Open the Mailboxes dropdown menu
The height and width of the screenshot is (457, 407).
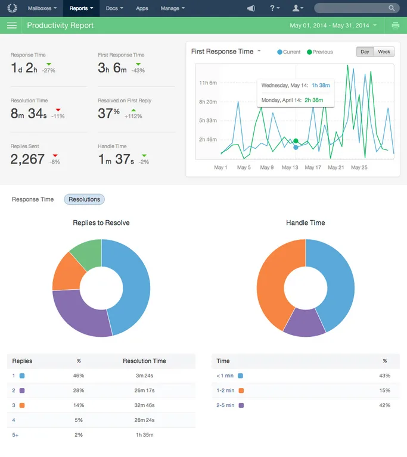pos(42,8)
